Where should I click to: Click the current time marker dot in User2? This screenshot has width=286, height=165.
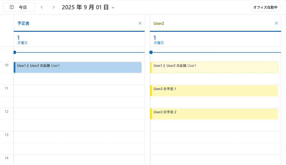click(151, 52)
